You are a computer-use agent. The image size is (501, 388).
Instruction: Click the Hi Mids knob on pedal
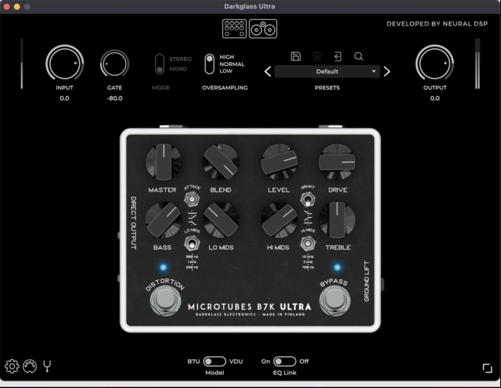pos(279,220)
